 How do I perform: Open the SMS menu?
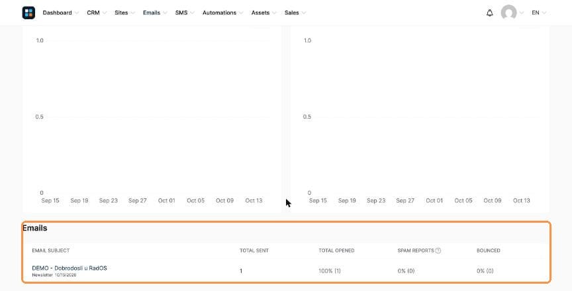(181, 13)
